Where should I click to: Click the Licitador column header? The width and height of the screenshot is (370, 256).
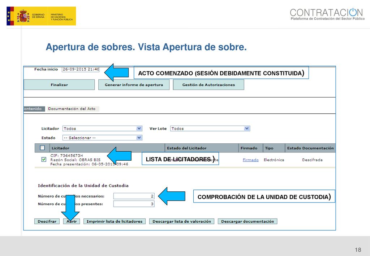tap(107, 148)
